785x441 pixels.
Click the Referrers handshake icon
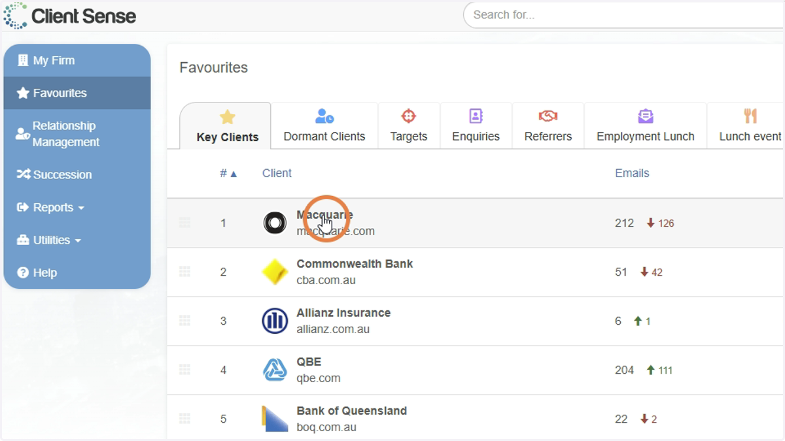(x=548, y=116)
